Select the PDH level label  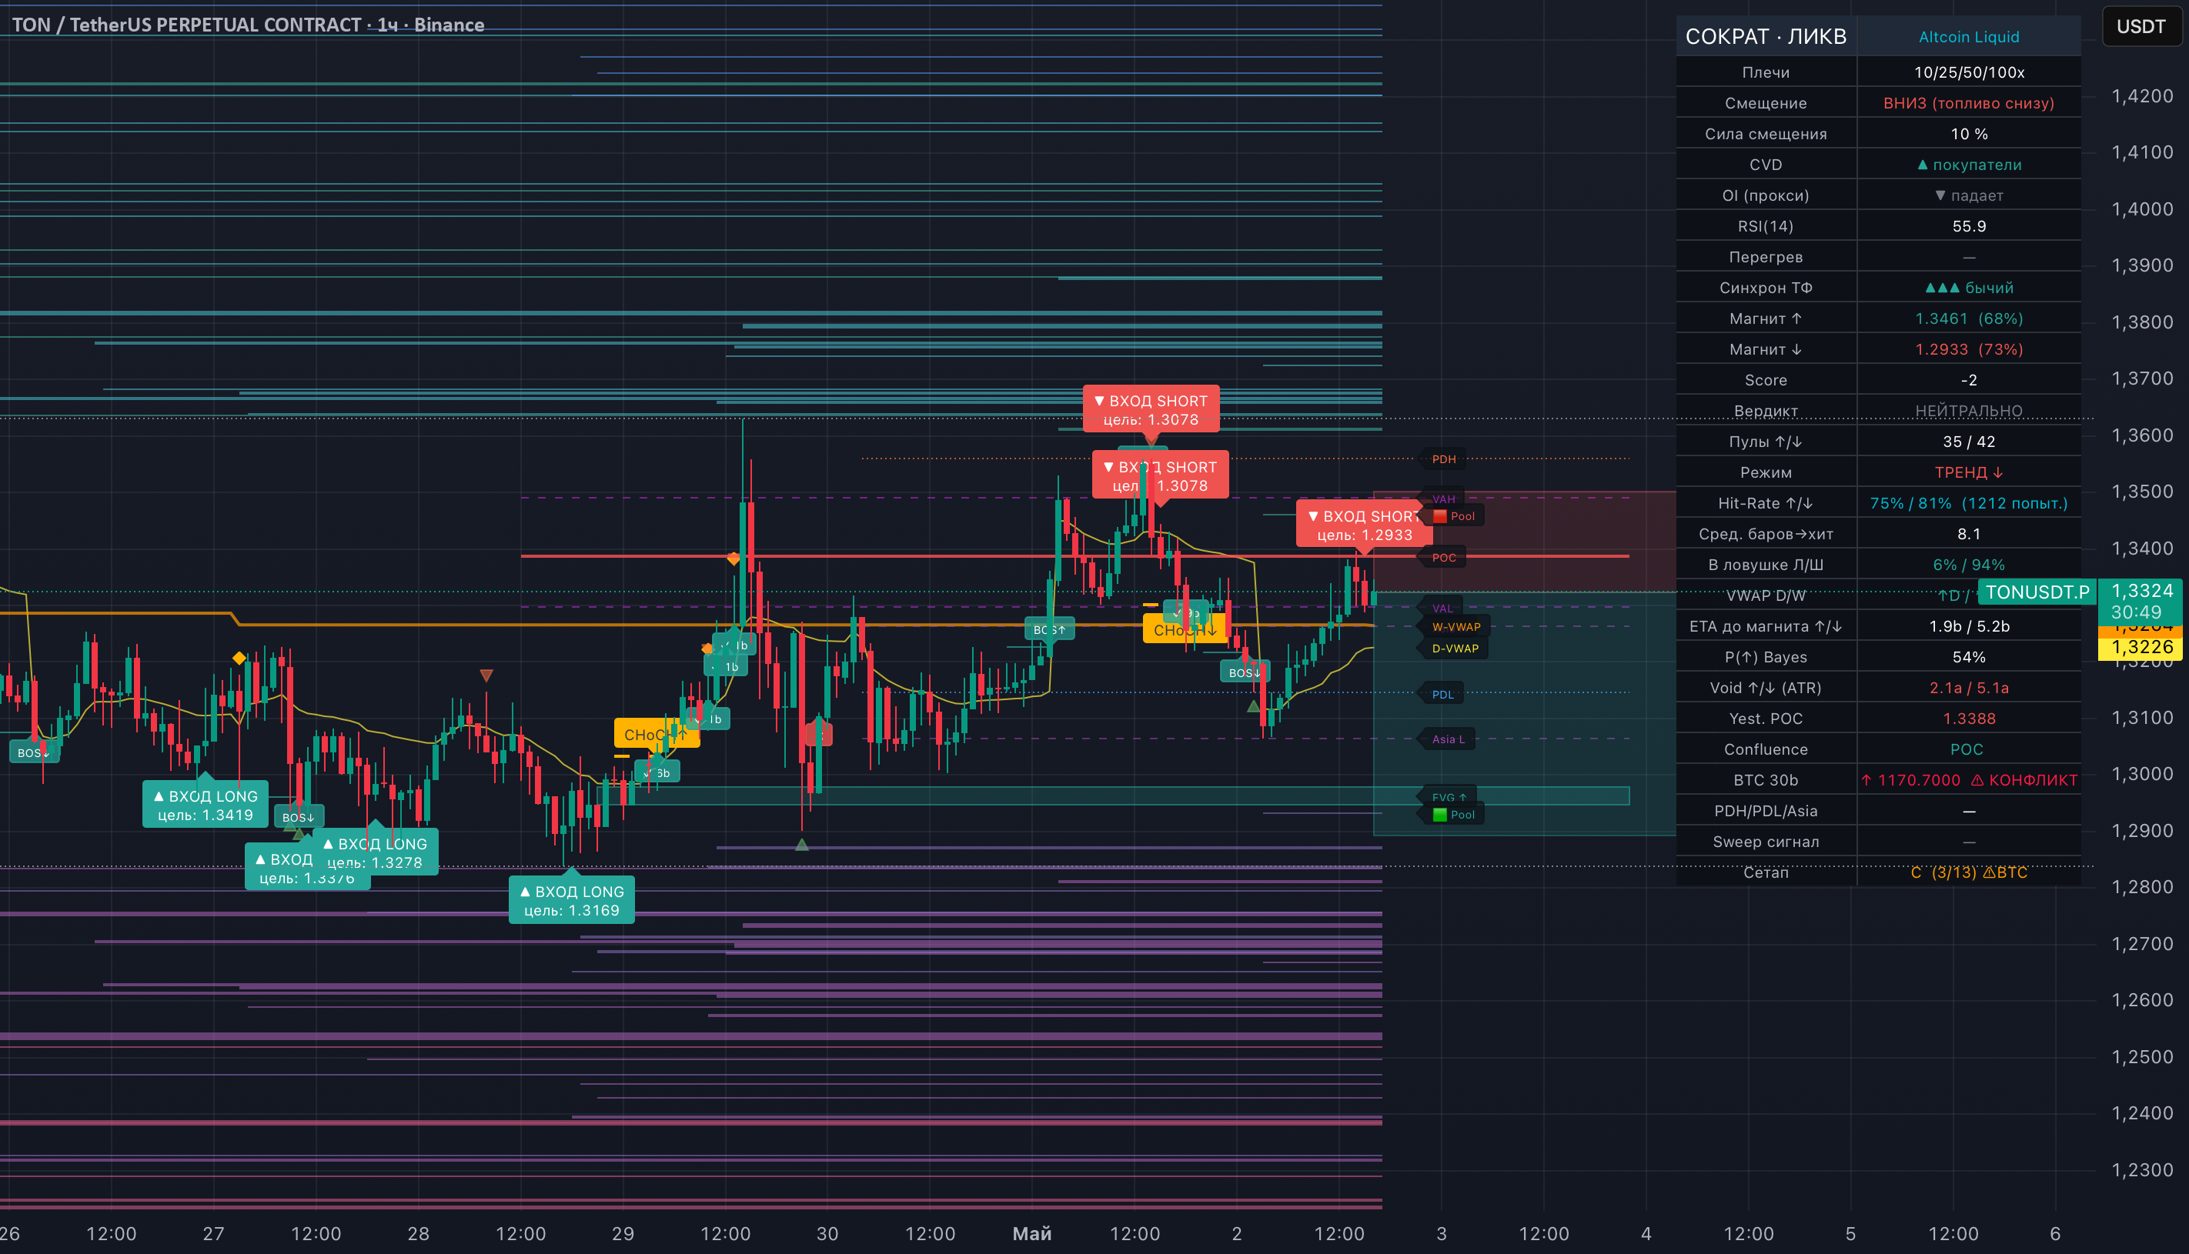click(1444, 459)
